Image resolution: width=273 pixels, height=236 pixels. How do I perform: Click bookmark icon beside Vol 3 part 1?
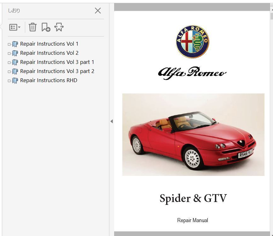click(15, 62)
